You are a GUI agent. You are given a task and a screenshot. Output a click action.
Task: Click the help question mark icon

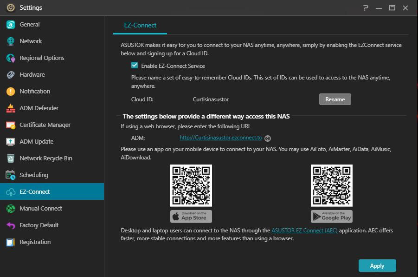tap(366, 8)
